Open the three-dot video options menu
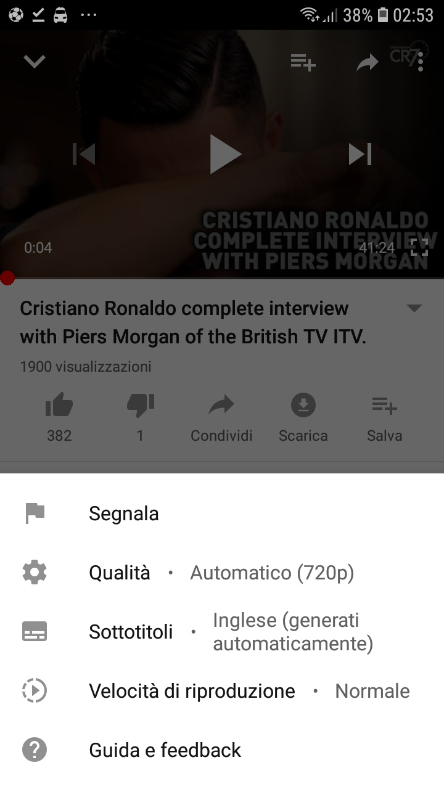The image size is (444, 789). [421, 62]
